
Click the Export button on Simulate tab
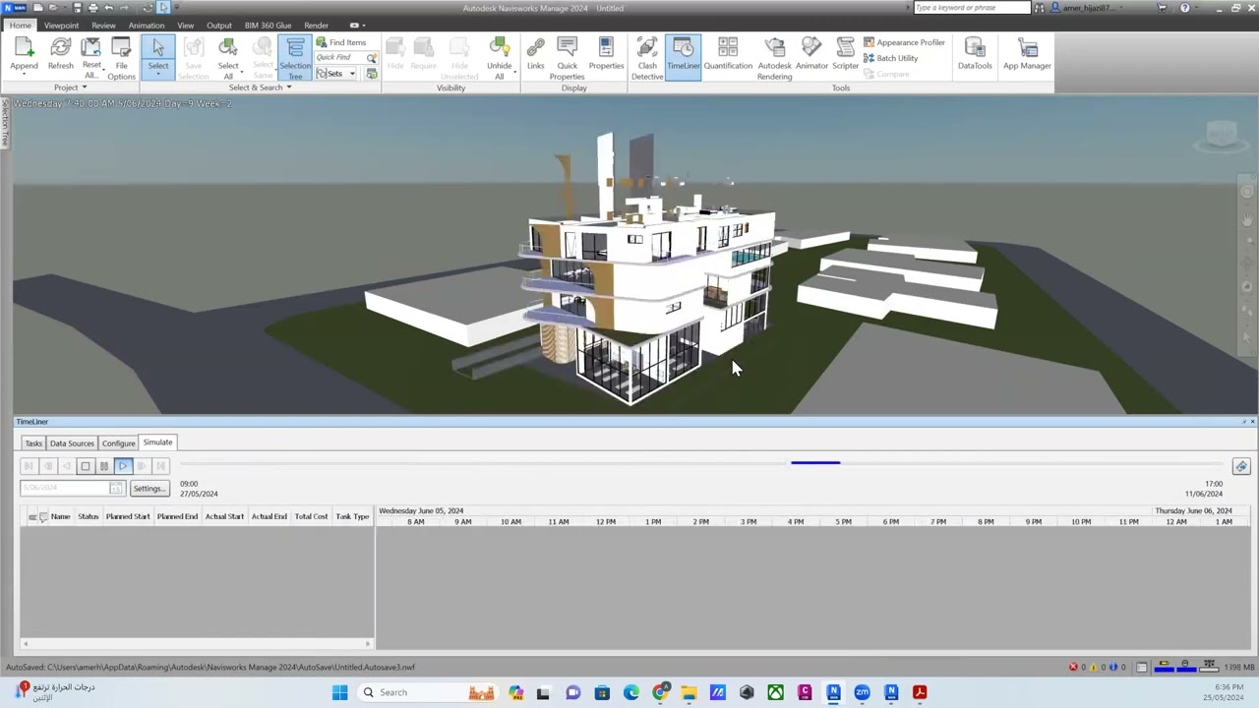tap(1241, 467)
